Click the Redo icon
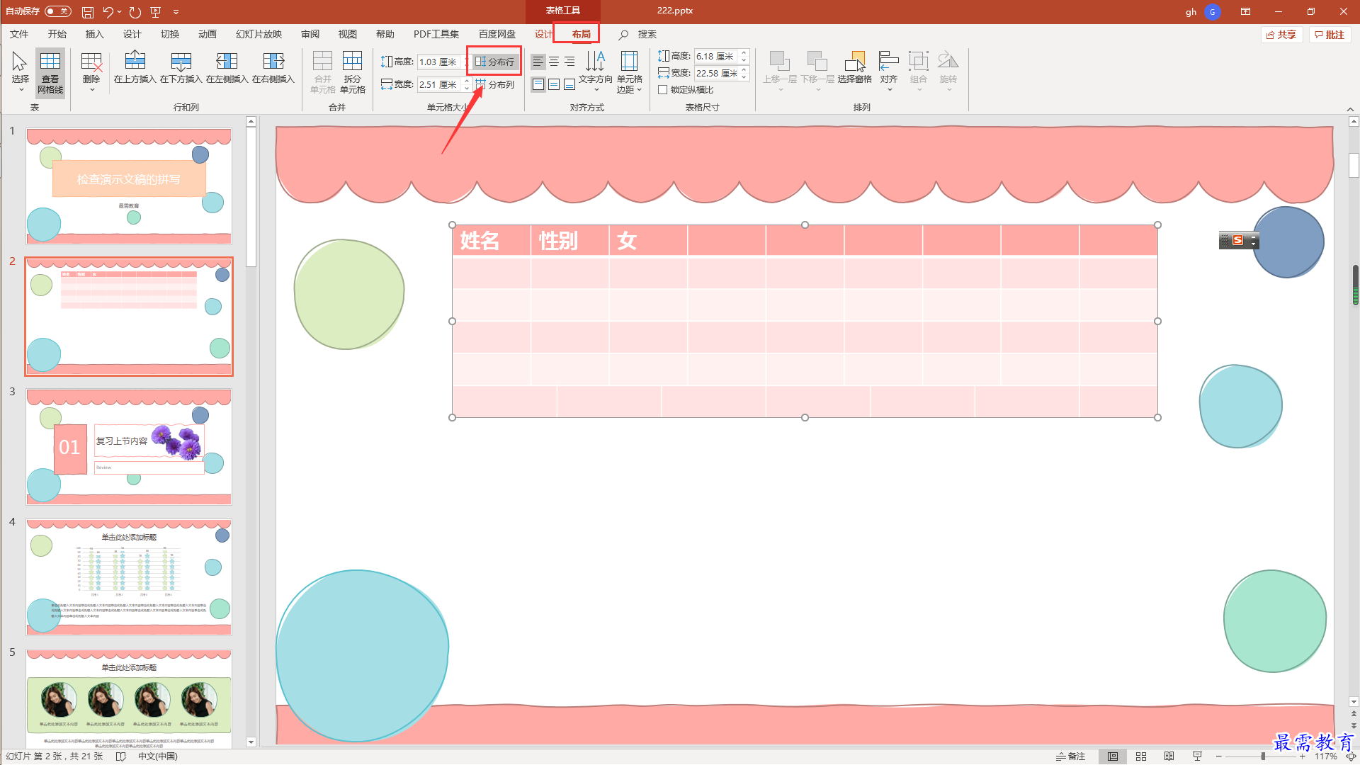 coord(135,12)
